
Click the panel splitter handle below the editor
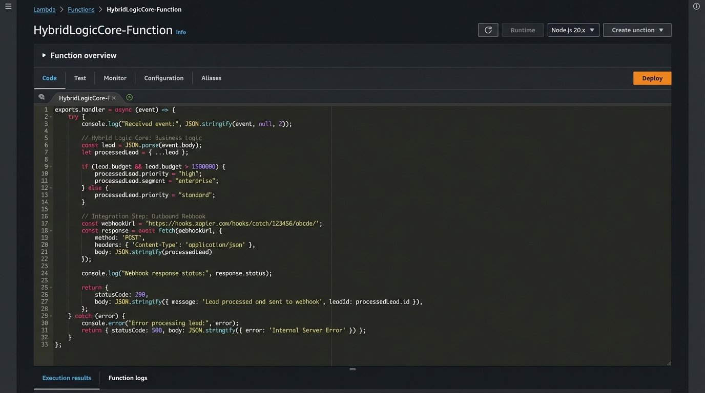(352, 369)
